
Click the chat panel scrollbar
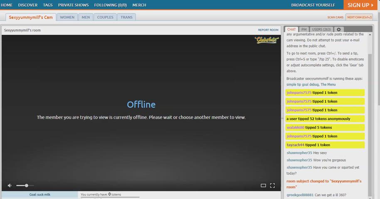point(370,124)
